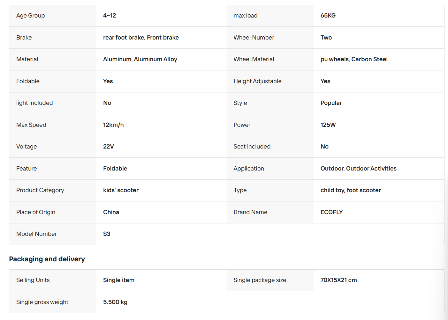The image size is (448, 320).
Task: Click the 5.500 kg gross weight value
Action: tap(115, 302)
